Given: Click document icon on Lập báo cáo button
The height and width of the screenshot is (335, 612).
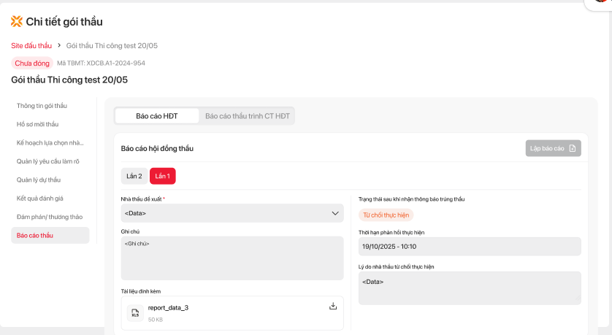Looking at the screenshot, I should click(573, 149).
